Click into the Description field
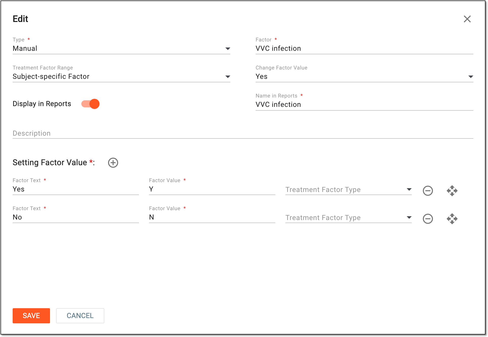The image size is (488, 337). click(243, 133)
